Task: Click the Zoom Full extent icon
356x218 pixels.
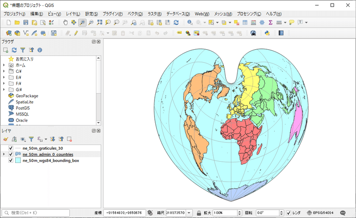Action: (99, 23)
